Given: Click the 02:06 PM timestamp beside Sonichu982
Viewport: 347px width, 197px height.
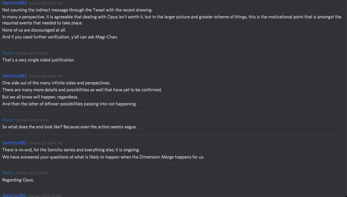Looking at the screenshot, I should point(45,76).
